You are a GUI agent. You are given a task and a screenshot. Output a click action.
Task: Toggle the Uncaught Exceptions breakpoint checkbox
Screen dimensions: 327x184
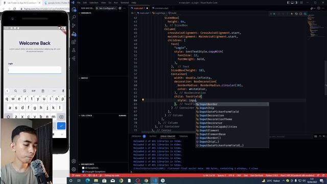pyautogui.click(x=83, y=172)
